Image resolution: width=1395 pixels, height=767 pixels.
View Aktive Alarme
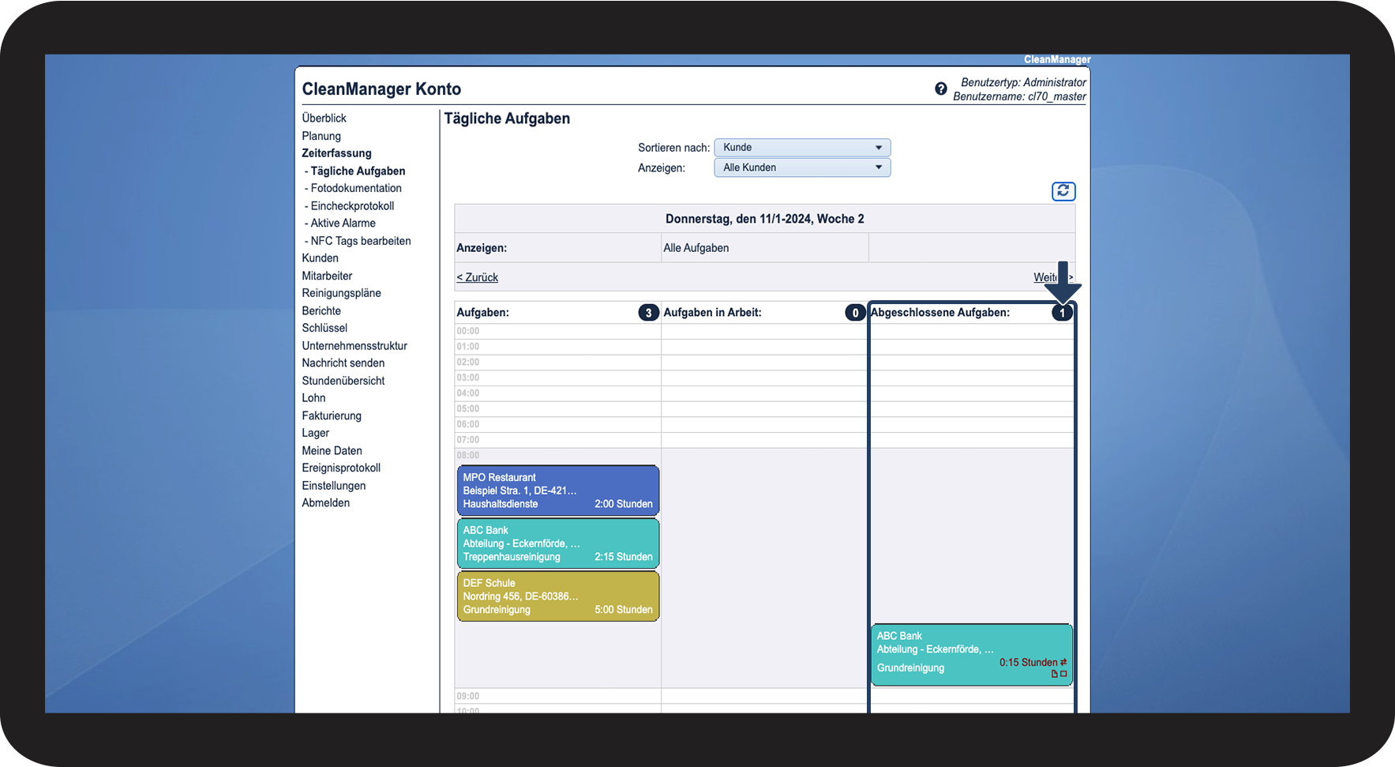point(343,223)
